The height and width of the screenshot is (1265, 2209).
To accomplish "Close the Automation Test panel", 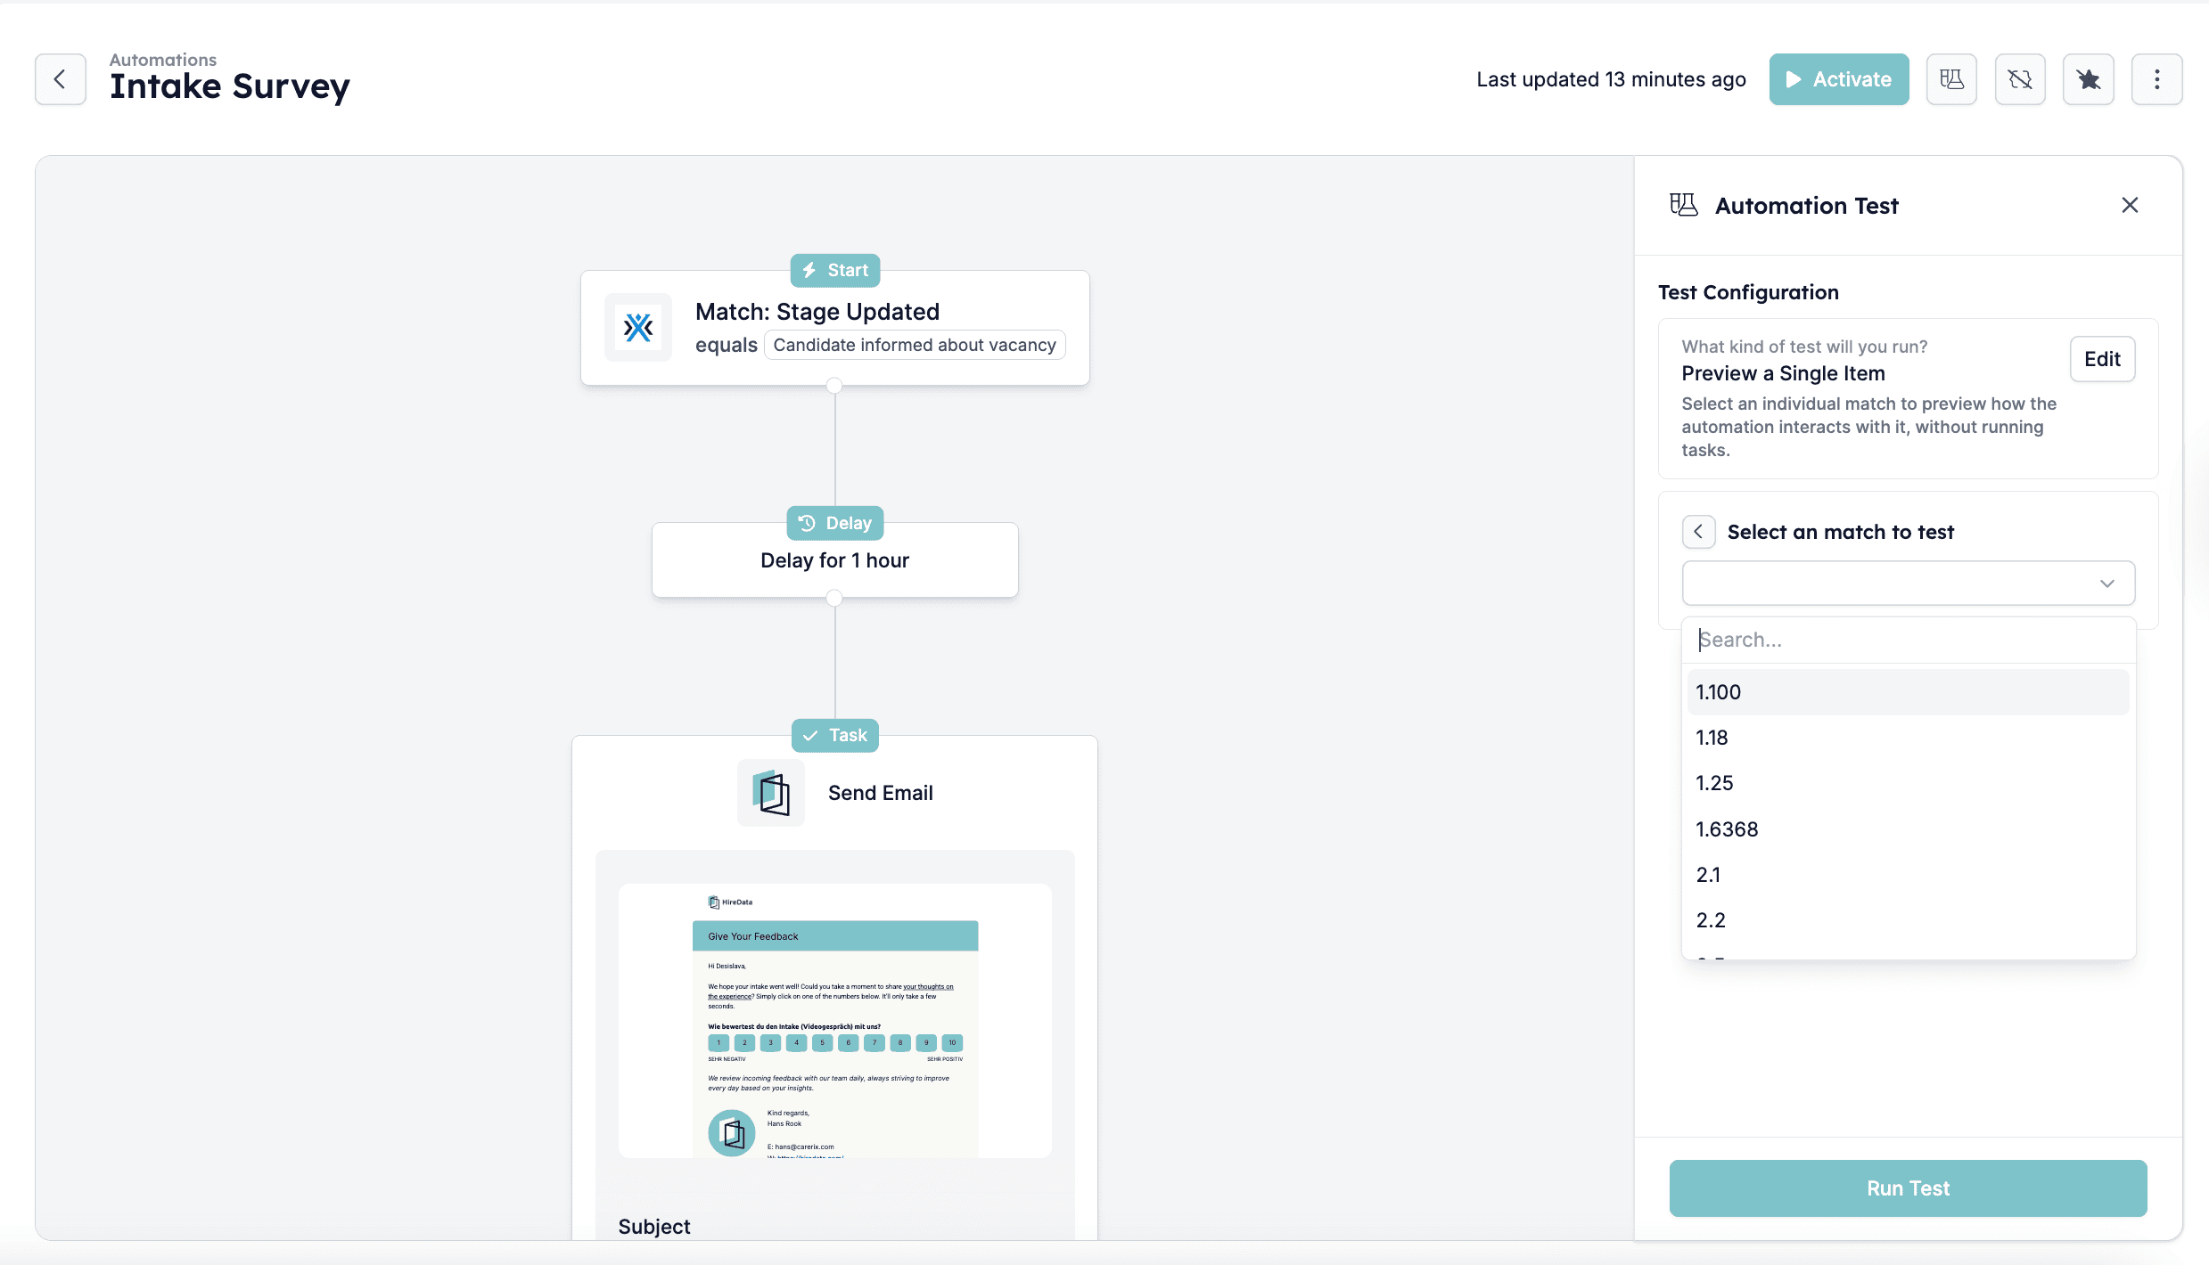I will (2131, 205).
